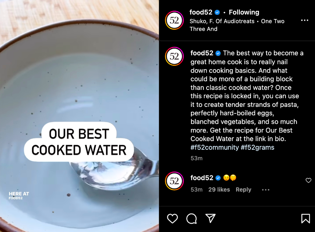Toggle saving the post with the bookmark icon

click(306, 219)
